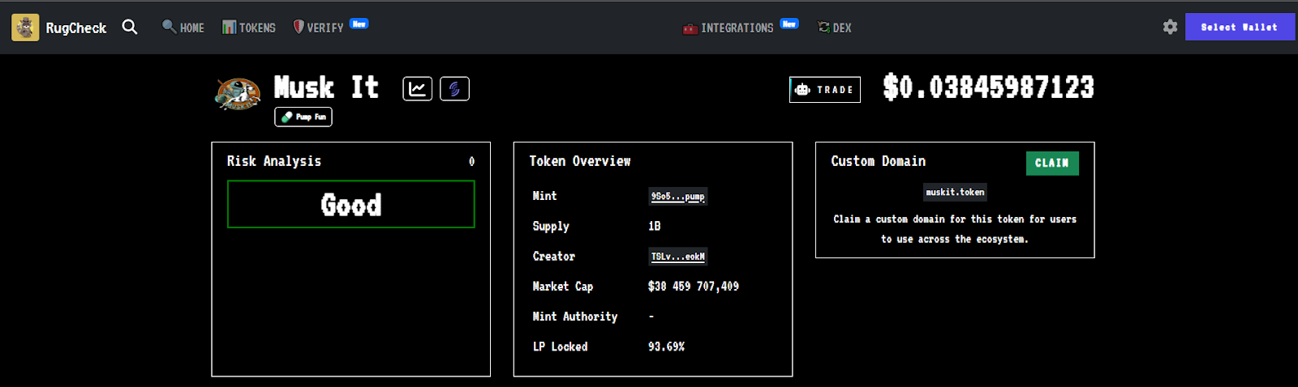Click the Risk Analysis heading
This screenshot has width=1298, height=387.
tap(274, 161)
